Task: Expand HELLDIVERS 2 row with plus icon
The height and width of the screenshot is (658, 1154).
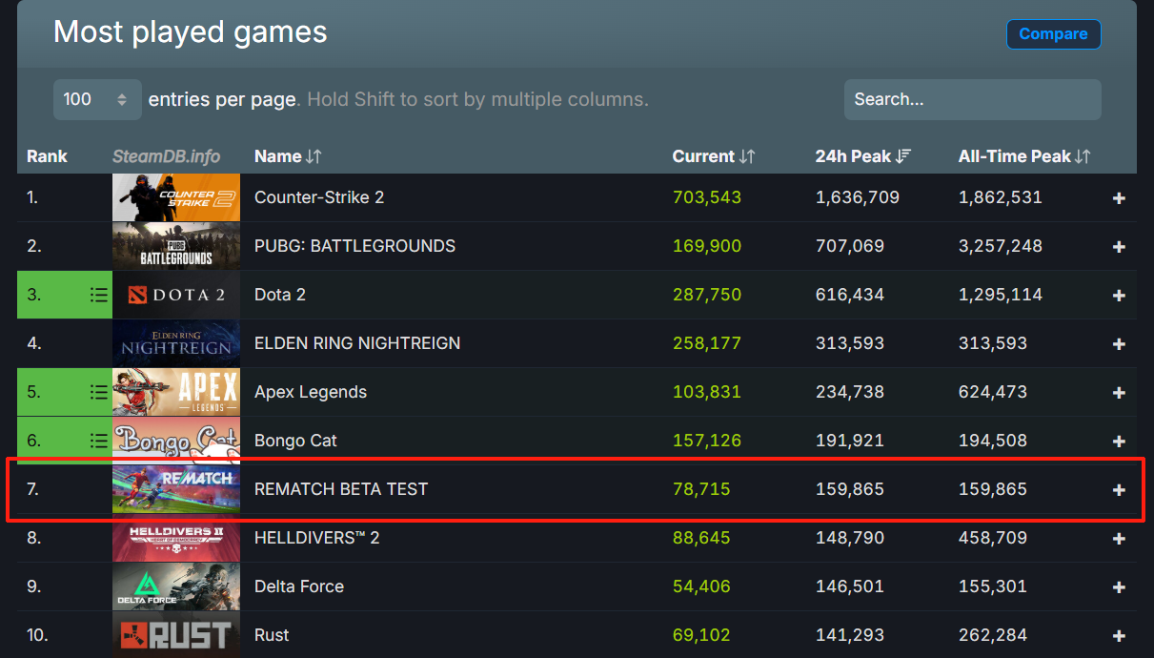Action: pos(1119,539)
